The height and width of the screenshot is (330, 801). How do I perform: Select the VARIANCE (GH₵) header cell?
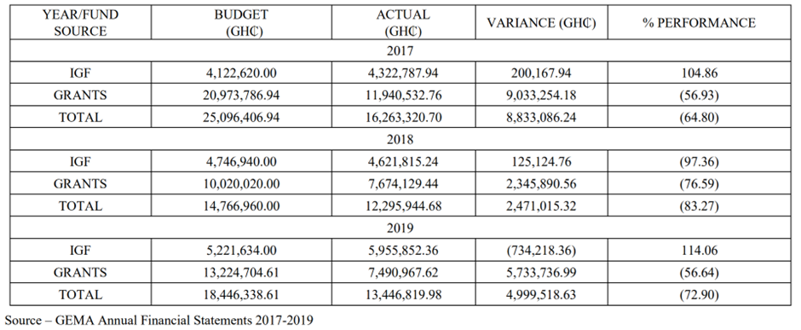tap(541, 22)
